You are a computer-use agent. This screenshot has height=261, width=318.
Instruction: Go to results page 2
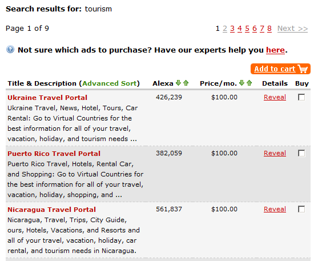pyautogui.click(x=225, y=29)
